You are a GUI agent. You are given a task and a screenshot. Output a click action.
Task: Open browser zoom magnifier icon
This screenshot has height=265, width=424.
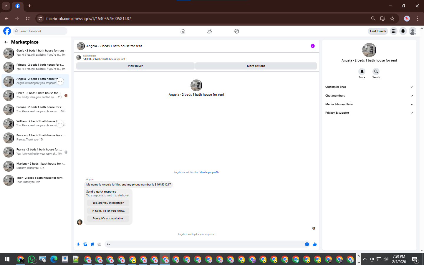[373, 19]
